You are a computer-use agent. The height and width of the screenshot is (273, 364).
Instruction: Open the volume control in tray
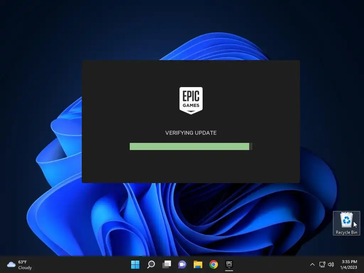[331, 264]
